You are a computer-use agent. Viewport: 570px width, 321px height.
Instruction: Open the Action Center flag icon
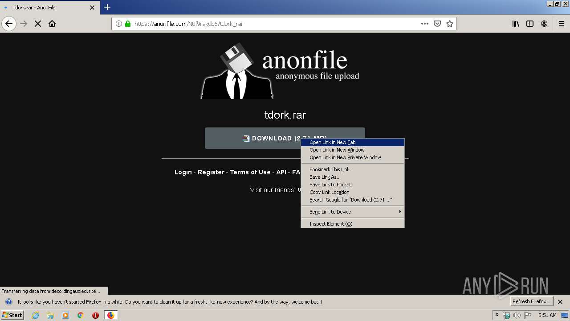coord(528,315)
